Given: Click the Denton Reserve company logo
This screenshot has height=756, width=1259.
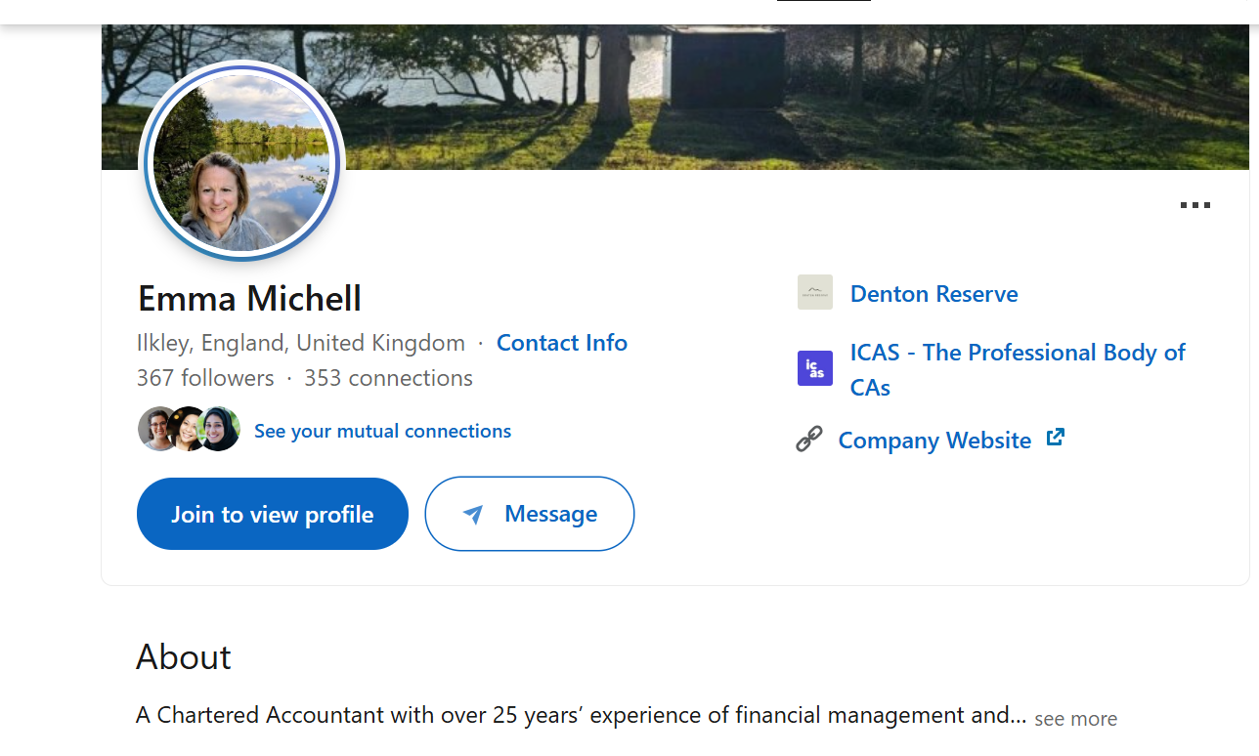Looking at the screenshot, I should click(x=814, y=291).
